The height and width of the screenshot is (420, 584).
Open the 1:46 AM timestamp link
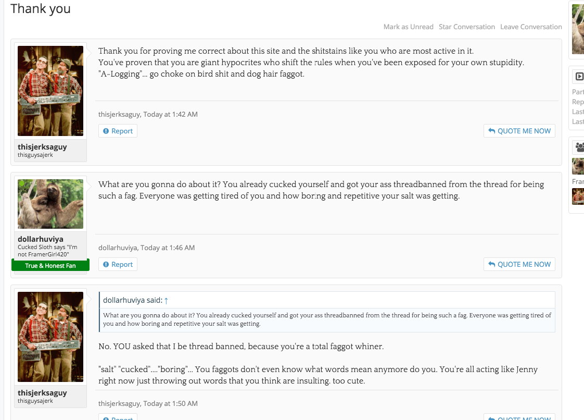tap(168, 248)
